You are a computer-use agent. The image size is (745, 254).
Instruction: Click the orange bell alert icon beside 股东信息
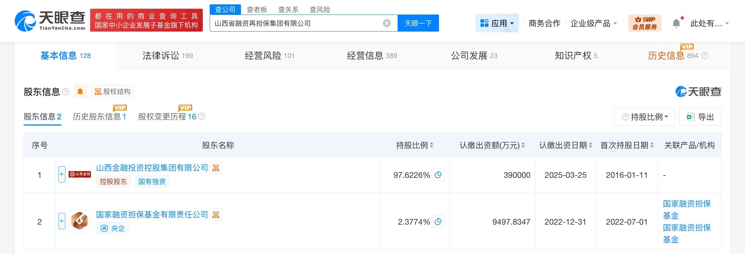coord(80,91)
